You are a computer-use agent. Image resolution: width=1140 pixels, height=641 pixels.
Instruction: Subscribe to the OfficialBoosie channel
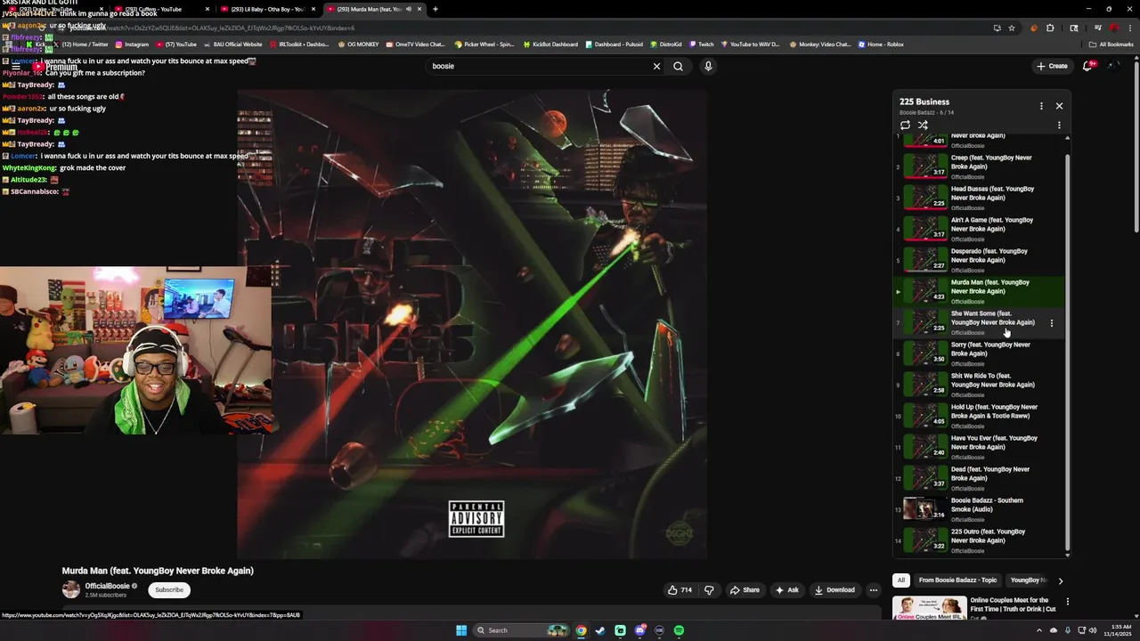click(169, 589)
